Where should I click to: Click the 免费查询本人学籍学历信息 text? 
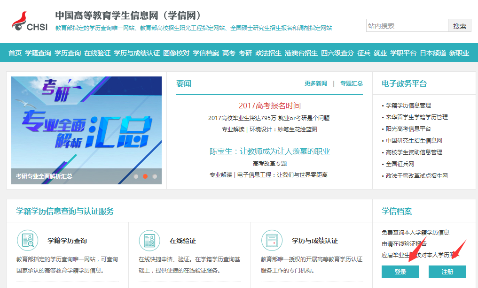click(x=415, y=232)
